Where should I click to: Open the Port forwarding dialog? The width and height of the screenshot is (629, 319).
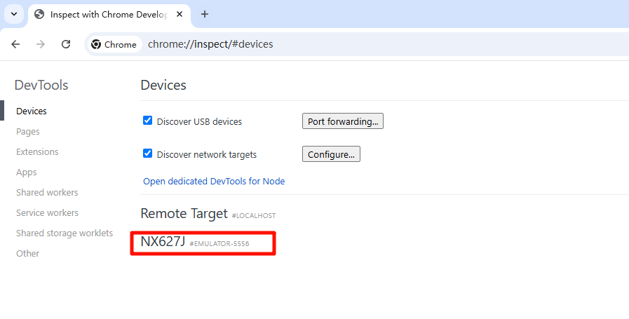(x=342, y=121)
